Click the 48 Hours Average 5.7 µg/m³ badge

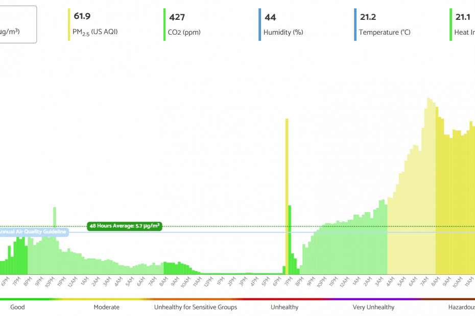[x=125, y=226]
